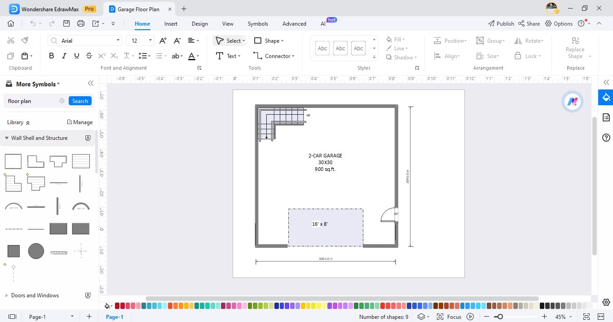
Task: Click the Paste clipboard icon
Action: tap(25, 56)
